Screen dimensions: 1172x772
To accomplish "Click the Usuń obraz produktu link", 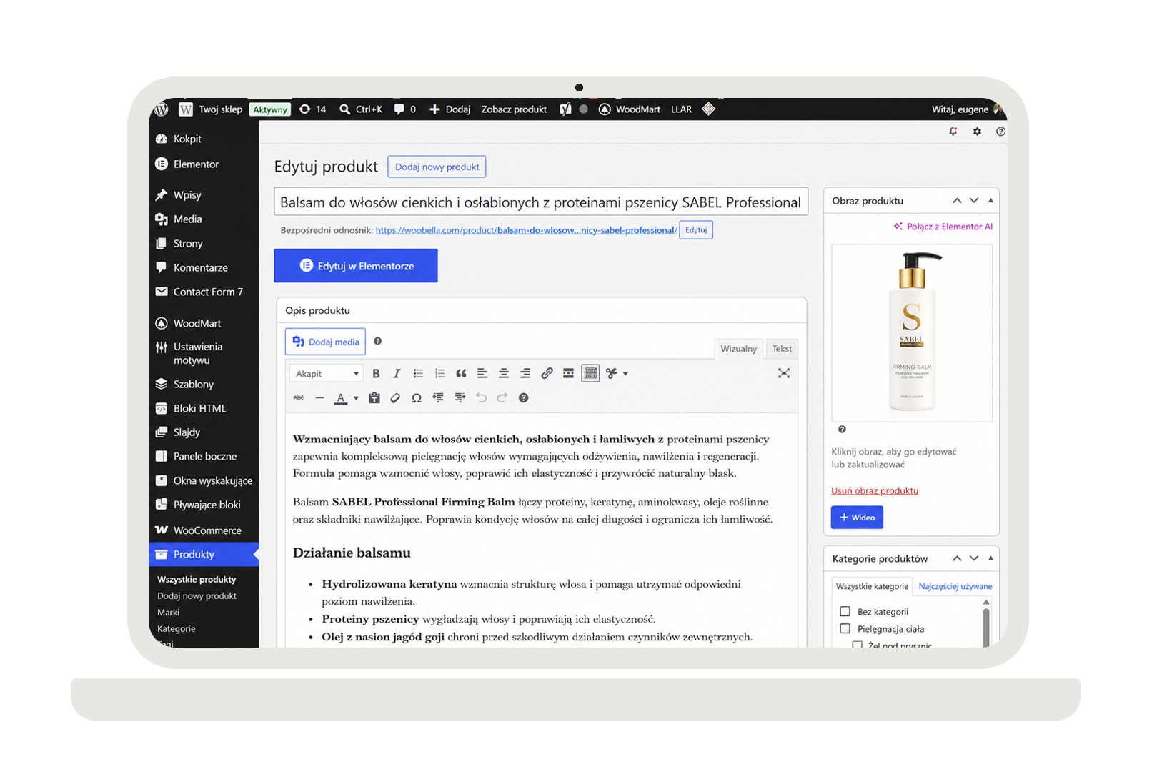I will [x=875, y=491].
